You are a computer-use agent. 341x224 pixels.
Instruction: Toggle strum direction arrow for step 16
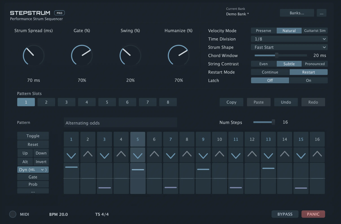[x=317, y=155]
